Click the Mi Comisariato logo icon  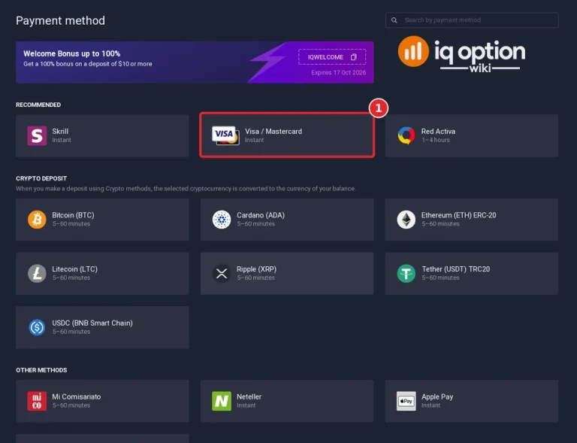[x=37, y=401]
